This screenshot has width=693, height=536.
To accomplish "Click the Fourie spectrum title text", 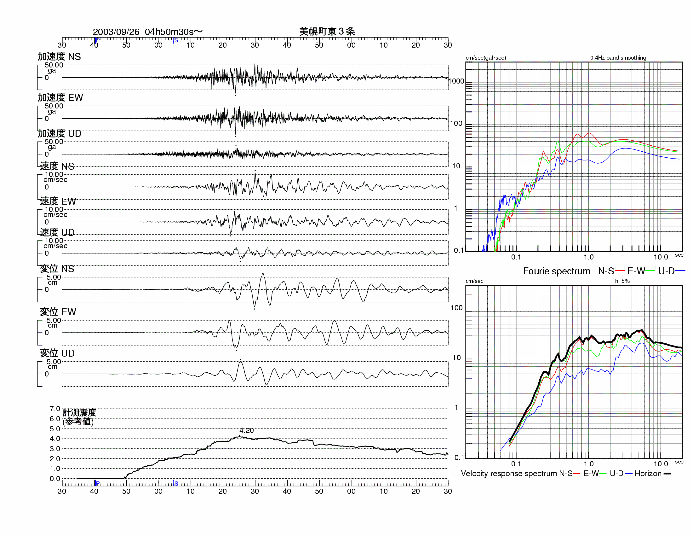I will pyautogui.click(x=557, y=271).
